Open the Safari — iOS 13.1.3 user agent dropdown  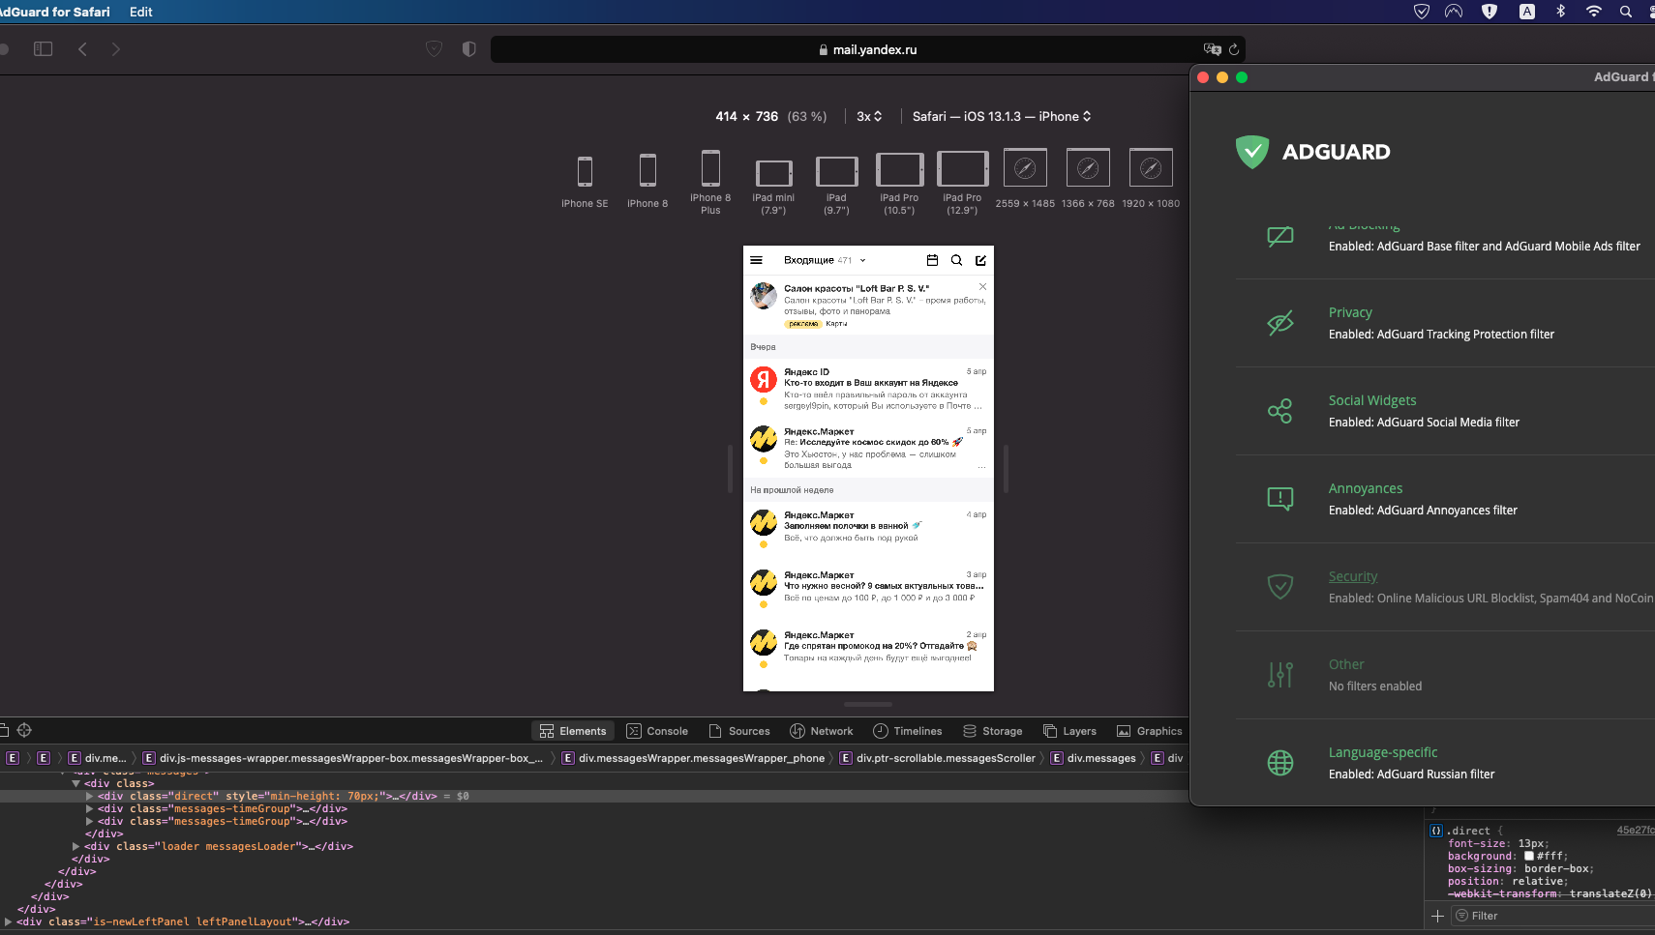pyautogui.click(x=1000, y=116)
